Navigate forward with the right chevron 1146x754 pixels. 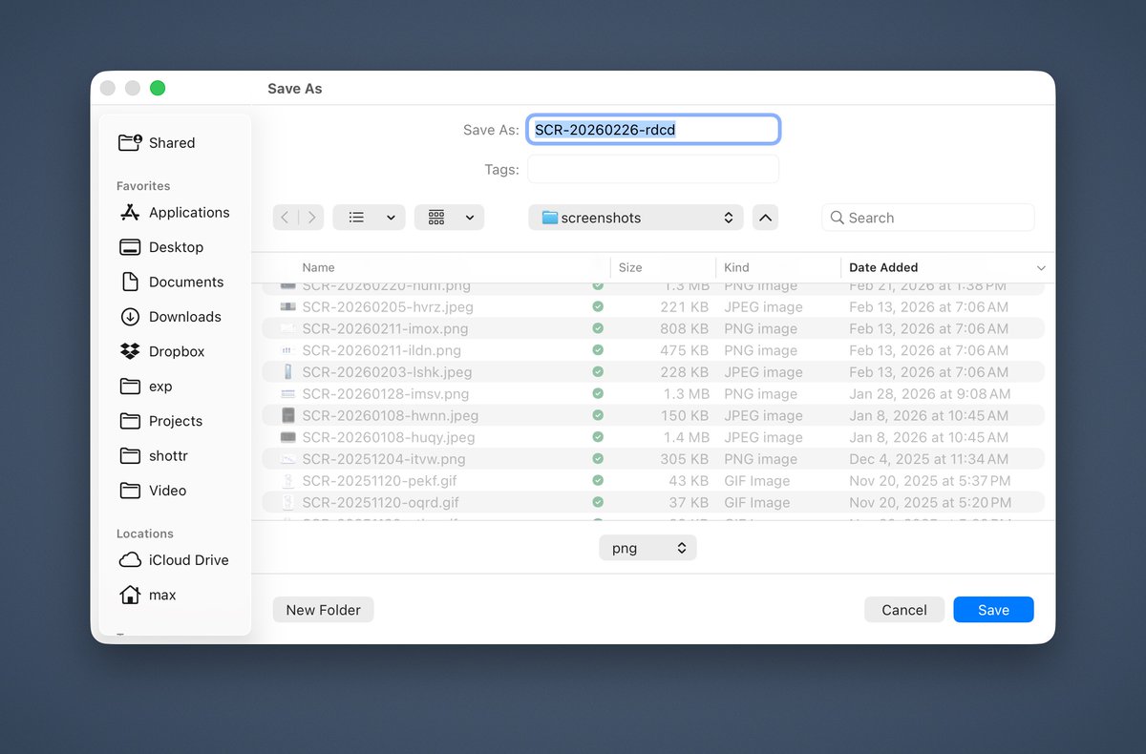(311, 218)
